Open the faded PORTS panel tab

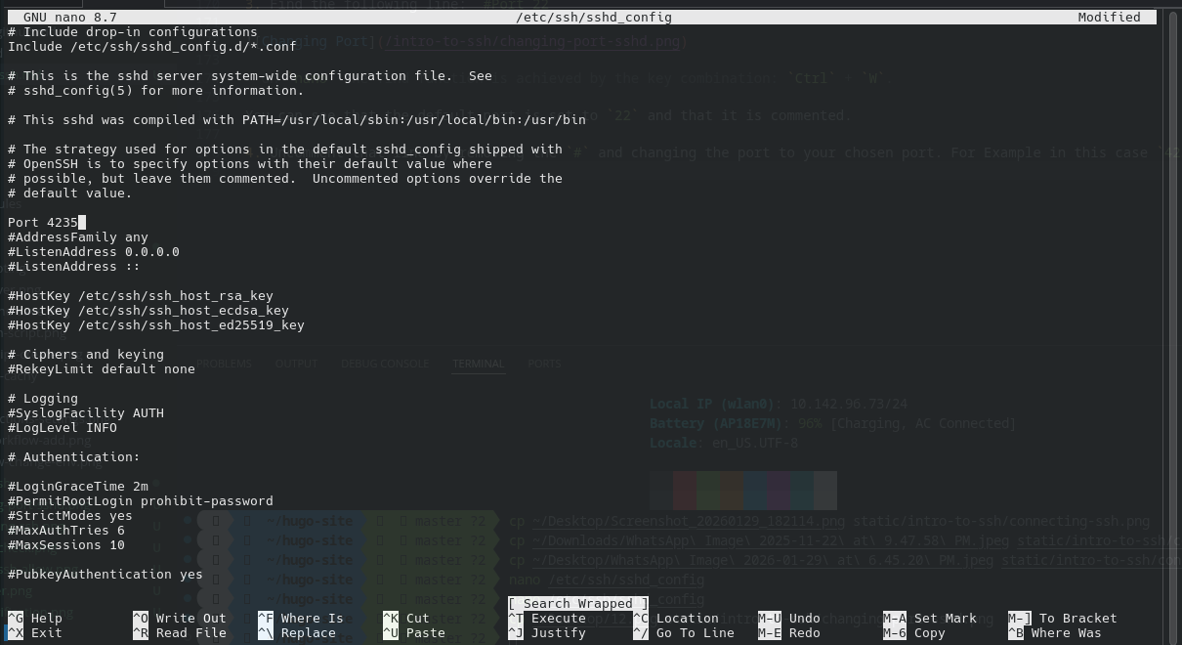click(544, 364)
